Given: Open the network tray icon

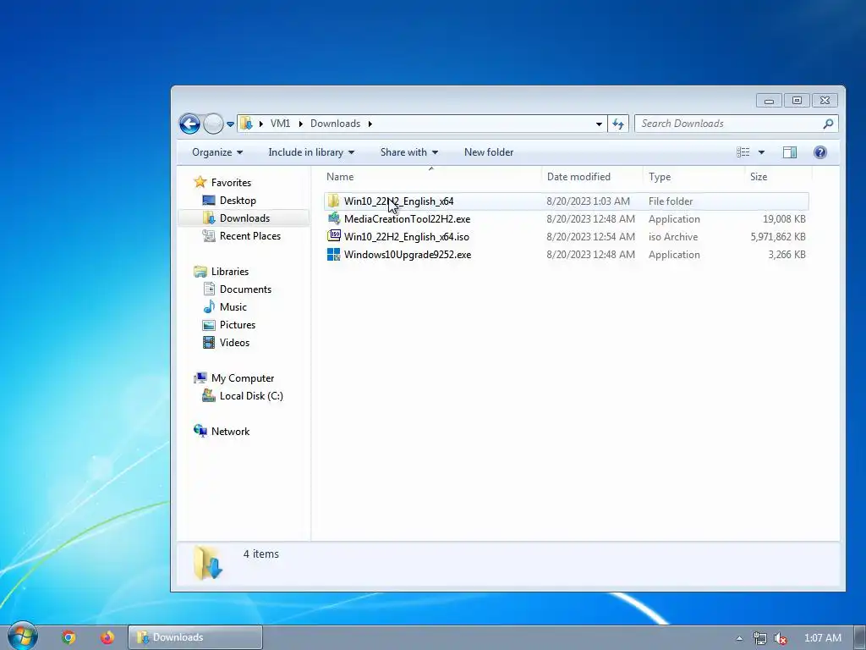Looking at the screenshot, I should pyautogui.click(x=760, y=638).
